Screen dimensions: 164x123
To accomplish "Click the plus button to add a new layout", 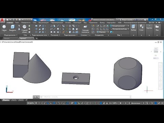I will pyautogui.click(x=26, y=100).
